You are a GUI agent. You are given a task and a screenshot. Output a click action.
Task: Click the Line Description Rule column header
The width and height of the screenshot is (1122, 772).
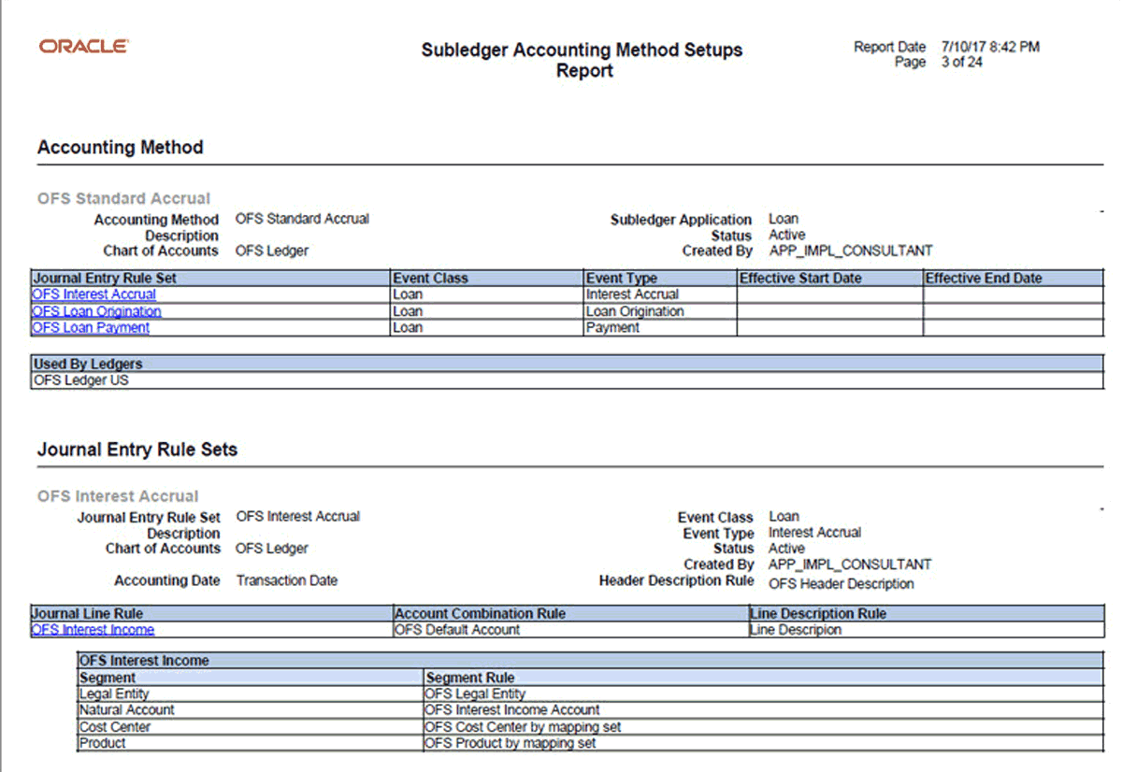[818, 614]
